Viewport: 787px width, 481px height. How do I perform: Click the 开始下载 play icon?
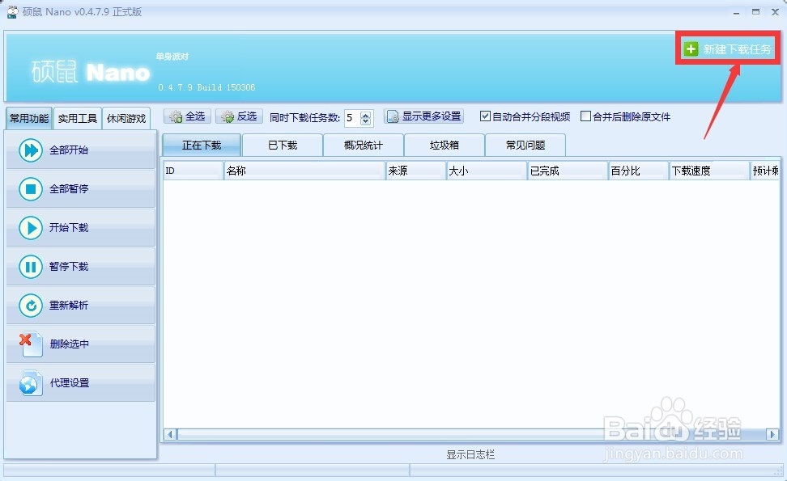click(x=31, y=228)
